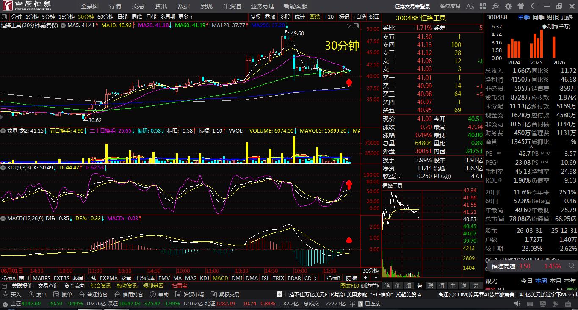The height and width of the screenshot is (310, 578).
Task: Open dropdown arrow beside 恒锋工具(30分钟.前复权)
Action: [63, 25]
